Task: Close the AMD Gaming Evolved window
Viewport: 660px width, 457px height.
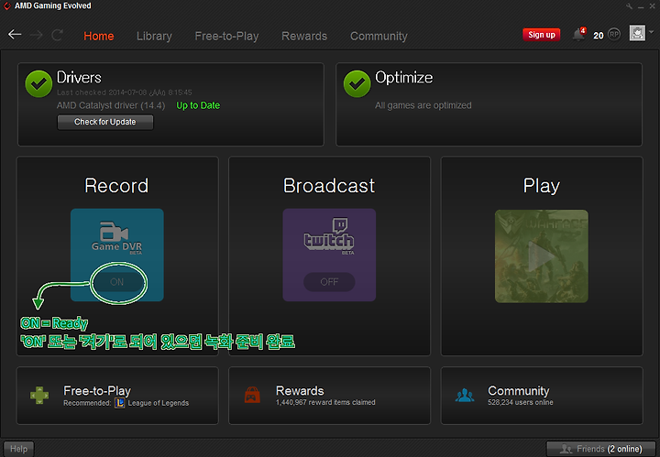Action: point(652,6)
